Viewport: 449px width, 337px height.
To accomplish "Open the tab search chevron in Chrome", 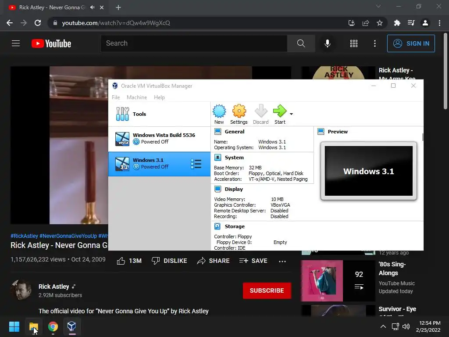I will click(x=378, y=6).
